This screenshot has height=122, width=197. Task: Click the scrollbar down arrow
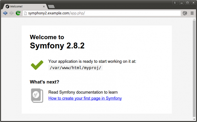coord(194,119)
